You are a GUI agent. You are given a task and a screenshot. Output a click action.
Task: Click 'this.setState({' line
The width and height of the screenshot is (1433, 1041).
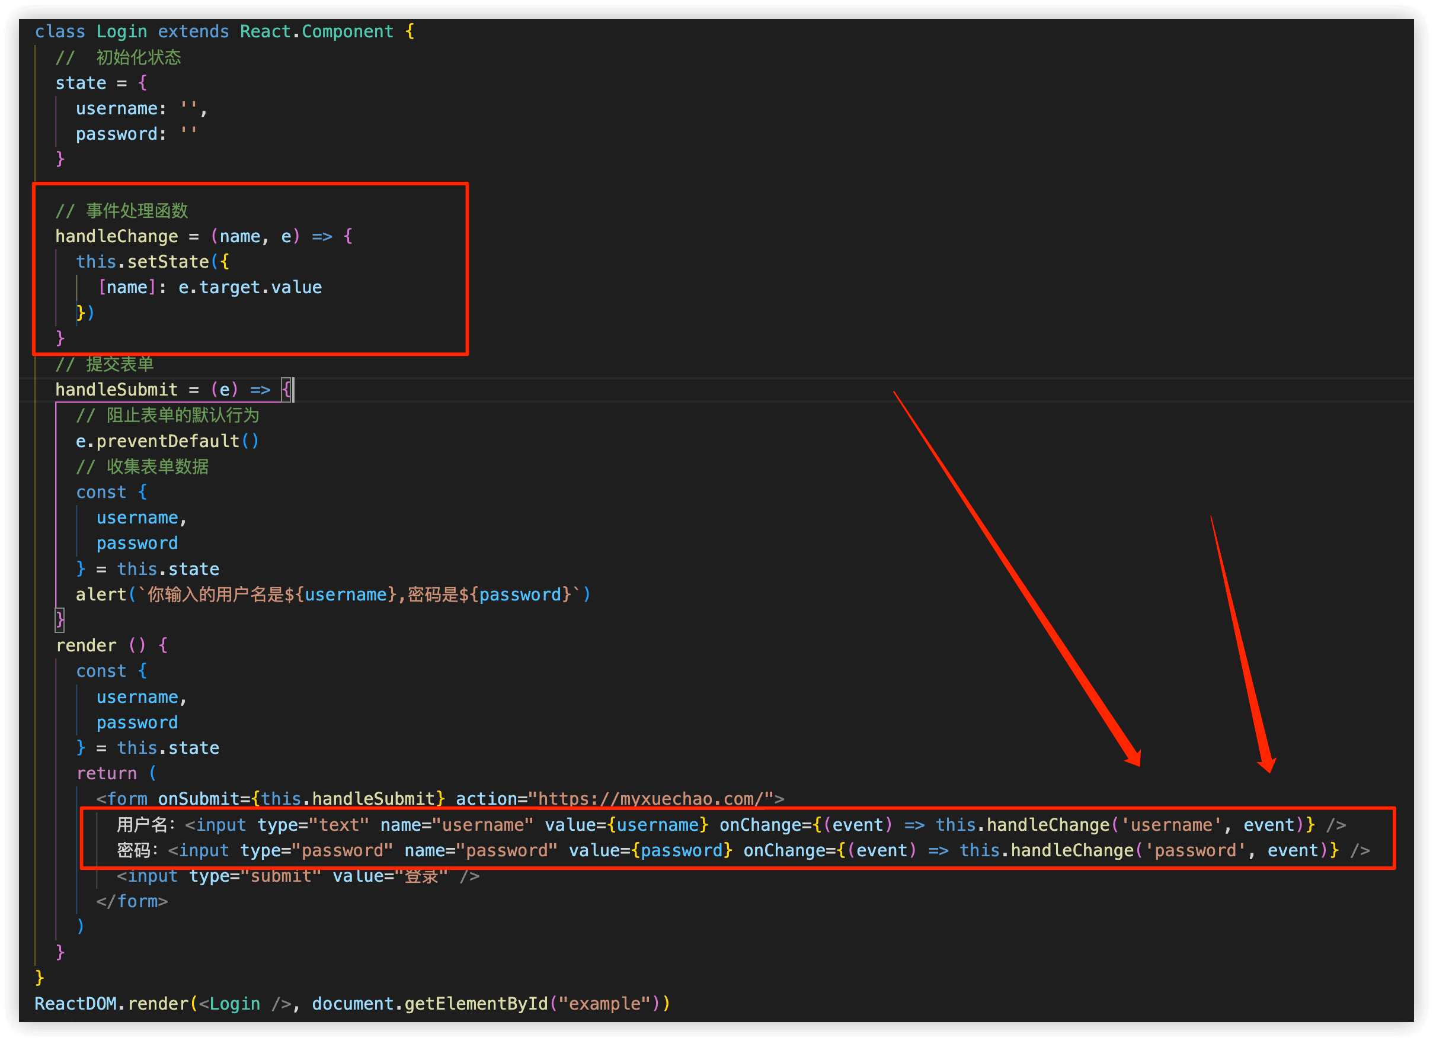(152, 261)
